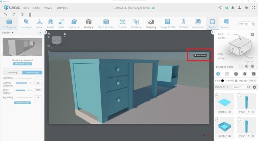Adjust the White balance slider

click(x=24, y=90)
